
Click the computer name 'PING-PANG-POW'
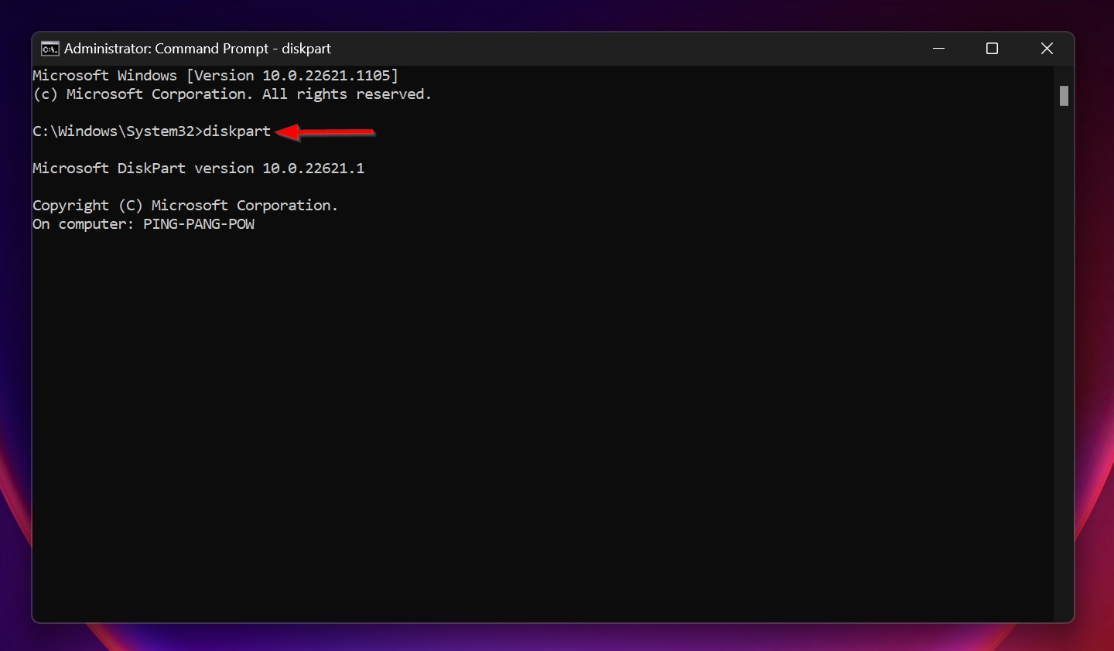[x=199, y=224]
